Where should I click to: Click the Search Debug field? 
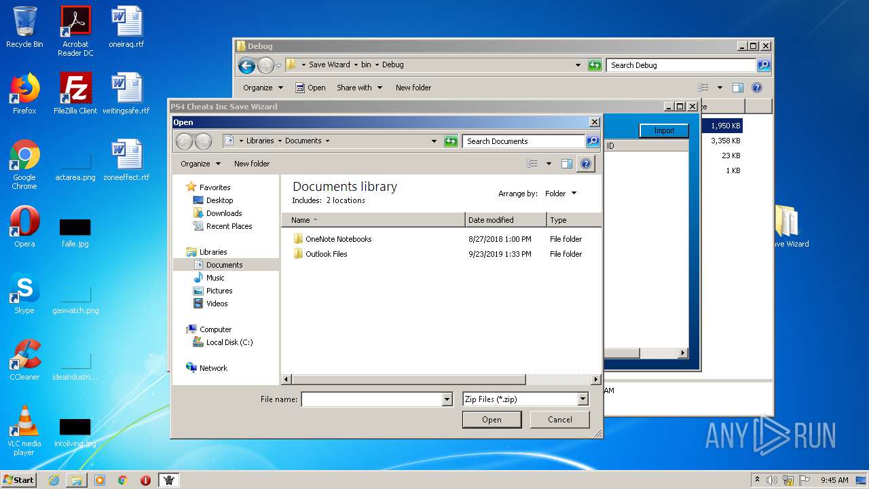[681, 65]
